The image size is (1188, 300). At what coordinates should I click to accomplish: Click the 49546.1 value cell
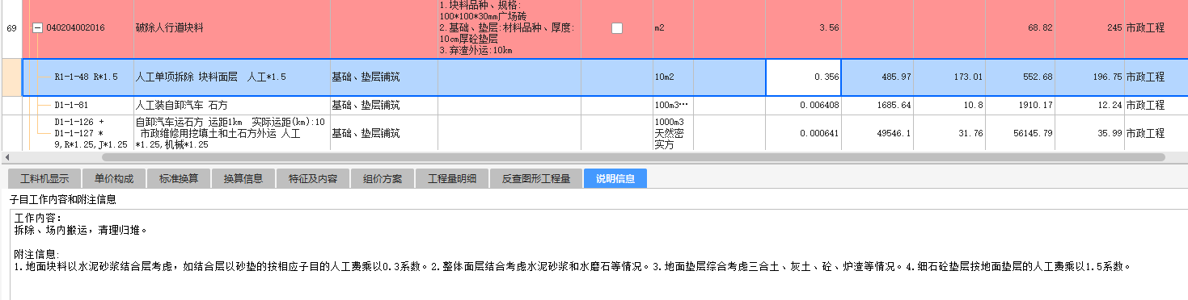coord(877,133)
